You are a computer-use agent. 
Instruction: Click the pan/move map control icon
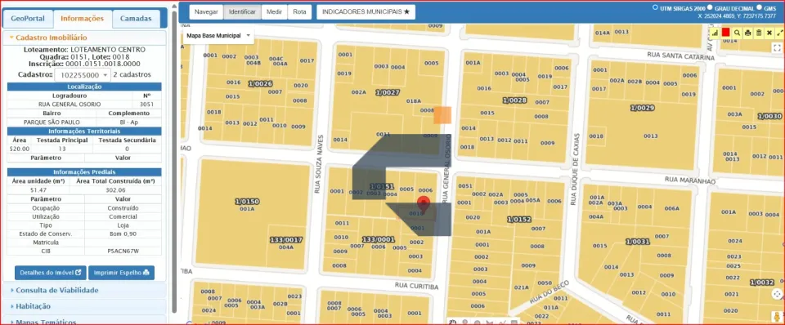click(777, 294)
